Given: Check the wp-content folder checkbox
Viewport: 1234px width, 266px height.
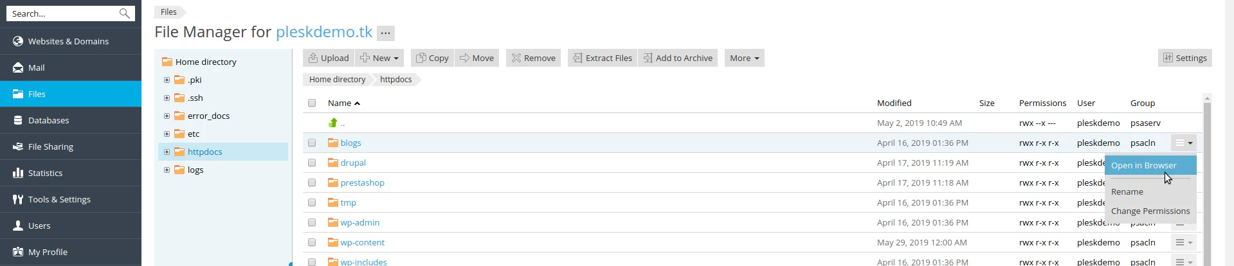Looking at the screenshot, I should click(x=312, y=242).
